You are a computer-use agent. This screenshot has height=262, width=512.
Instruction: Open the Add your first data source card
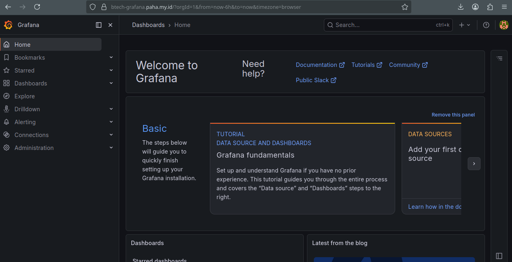pyautogui.click(x=431, y=168)
